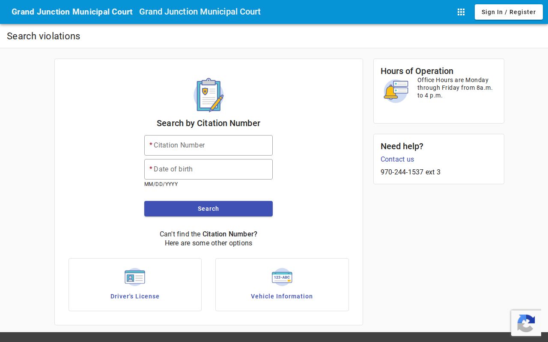Click the blue Search button

point(208,209)
